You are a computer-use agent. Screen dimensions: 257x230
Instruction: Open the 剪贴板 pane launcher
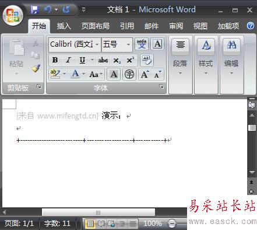pyautogui.click(x=39, y=86)
